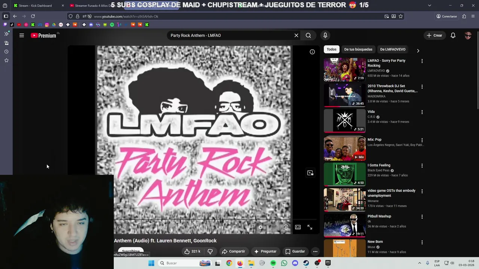The height and width of the screenshot is (269, 479).
Task: Open more actions ellipsis under video
Action: tap(315, 251)
